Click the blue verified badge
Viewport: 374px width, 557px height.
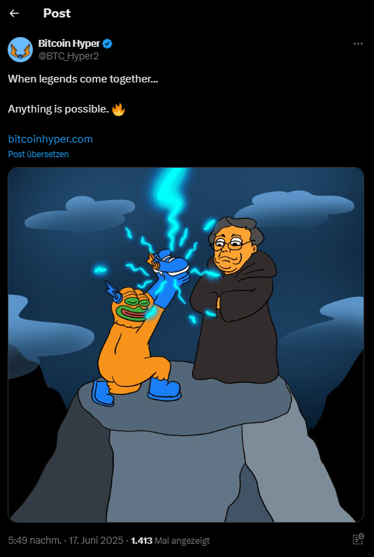point(108,44)
